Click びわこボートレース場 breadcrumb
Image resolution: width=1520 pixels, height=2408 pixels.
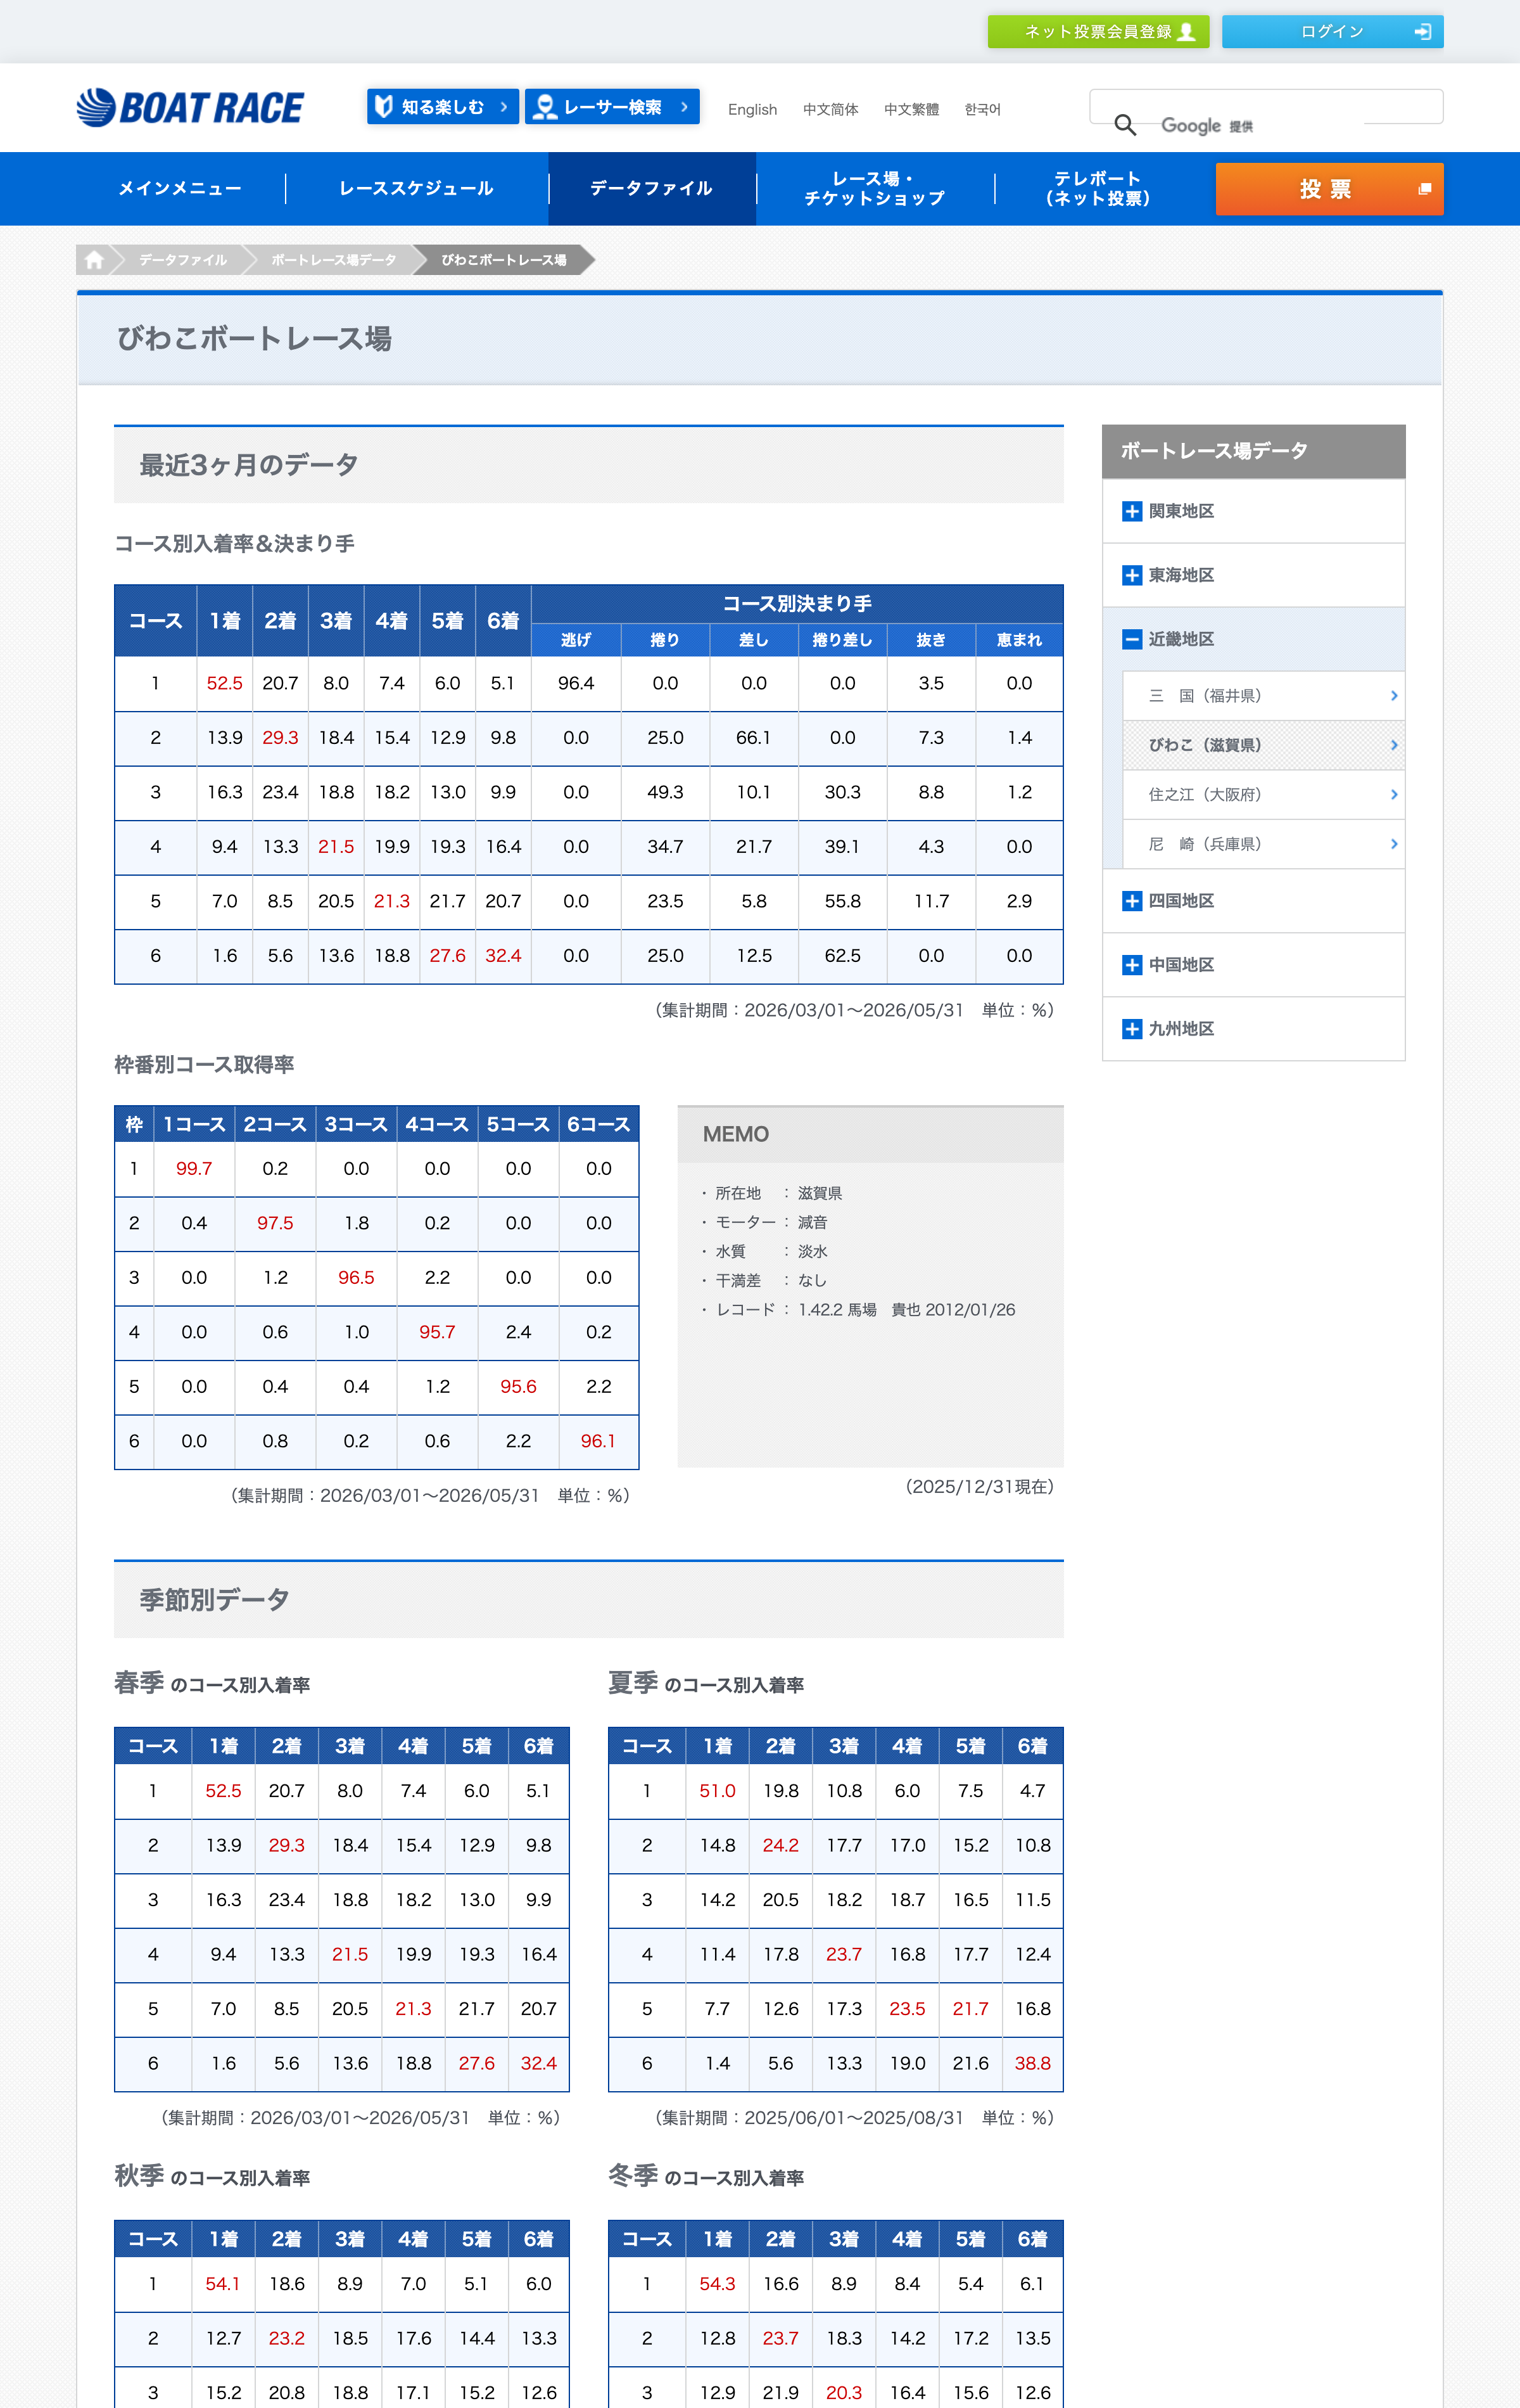pyautogui.click(x=503, y=260)
